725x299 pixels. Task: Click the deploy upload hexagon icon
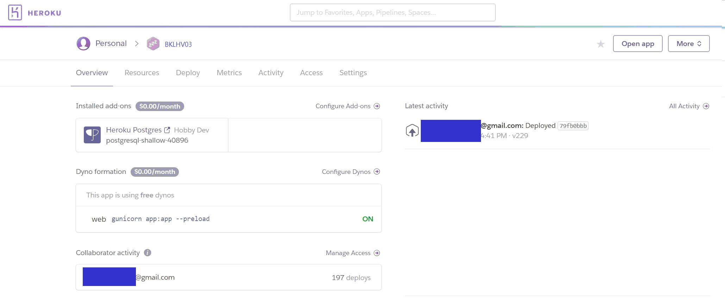click(x=412, y=131)
